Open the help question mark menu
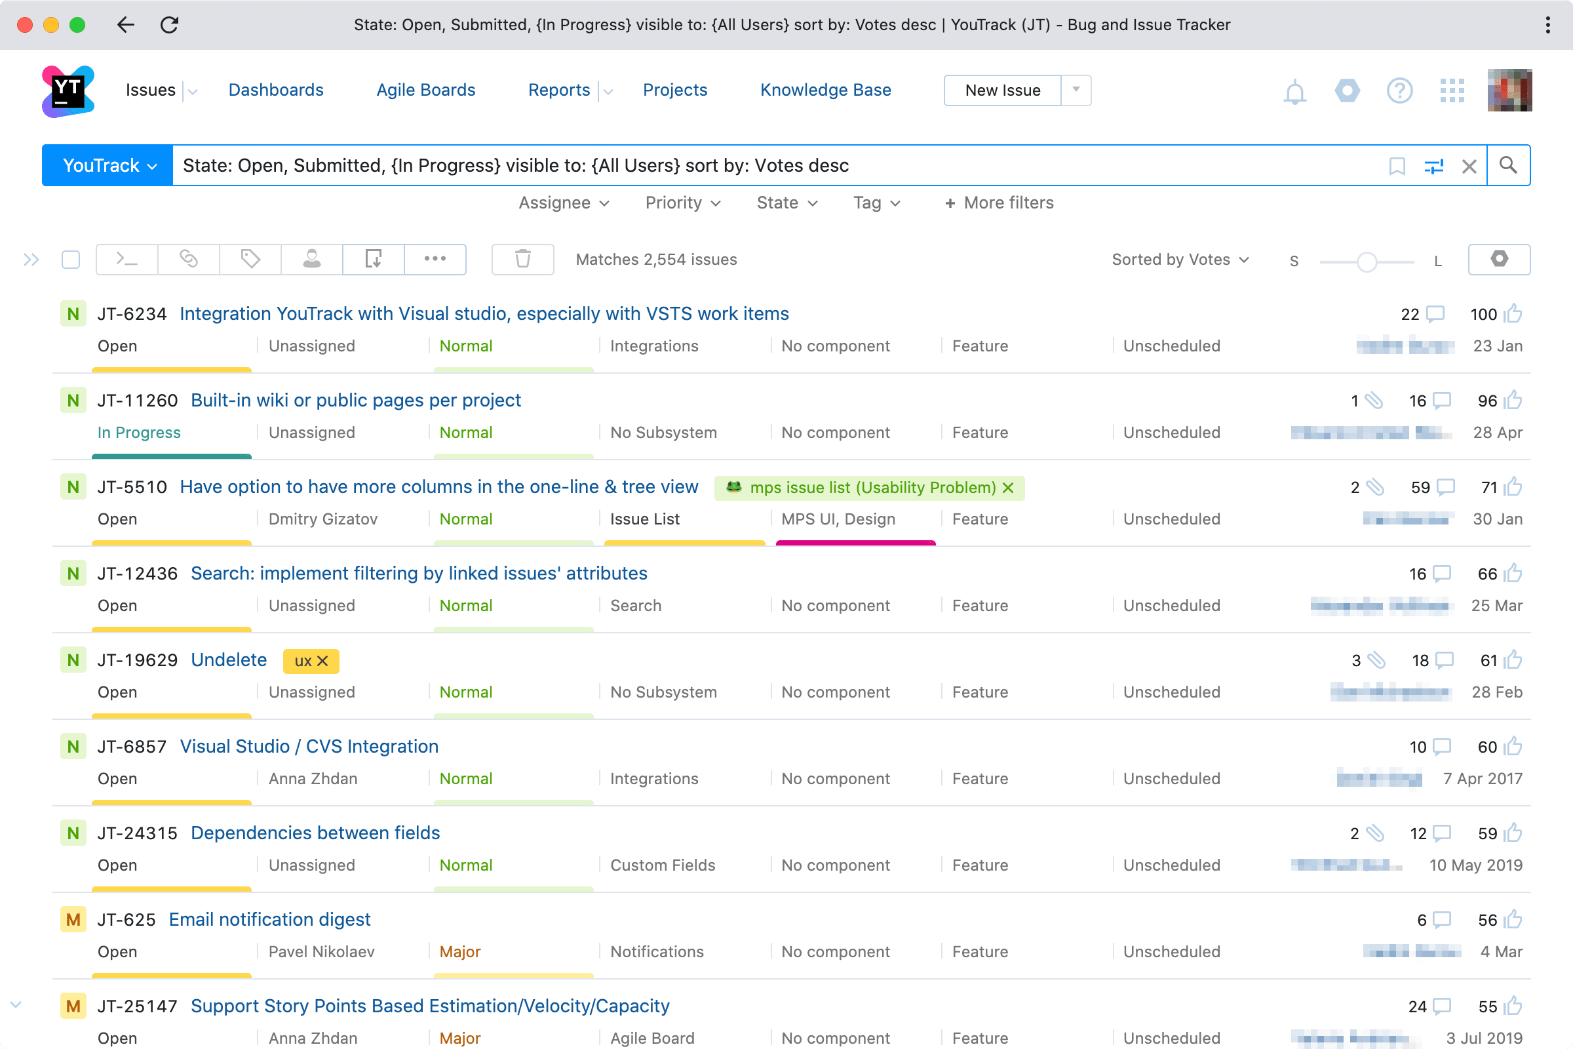The height and width of the screenshot is (1049, 1573). point(1399,90)
